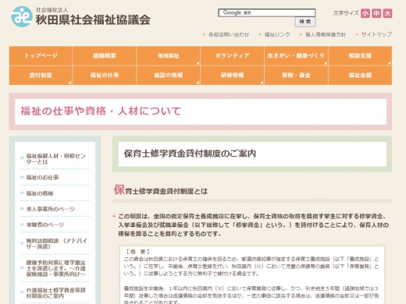
Task: Expand 施設の情報 menu dropdown
Action: (x=169, y=76)
